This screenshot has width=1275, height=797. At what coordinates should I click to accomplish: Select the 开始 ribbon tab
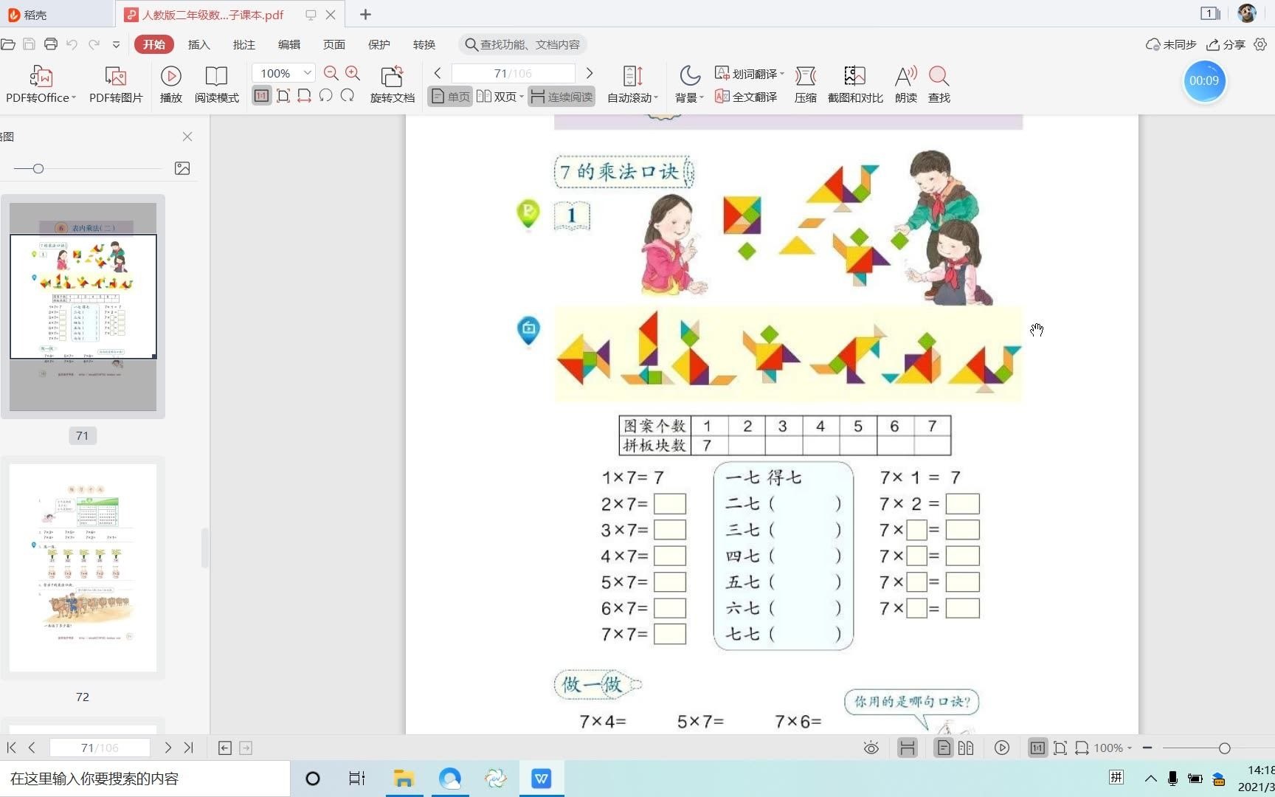pyautogui.click(x=154, y=44)
